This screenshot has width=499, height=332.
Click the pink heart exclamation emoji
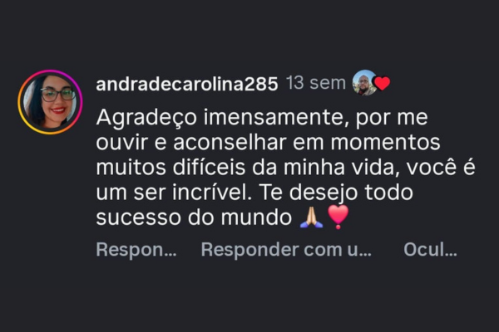[338, 217]
